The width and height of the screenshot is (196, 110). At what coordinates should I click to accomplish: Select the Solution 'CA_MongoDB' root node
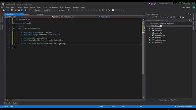(162, 24)
